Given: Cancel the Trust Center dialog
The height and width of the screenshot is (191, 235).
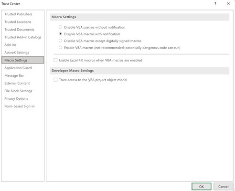Looking at the screenshot, I should [223, 187].
